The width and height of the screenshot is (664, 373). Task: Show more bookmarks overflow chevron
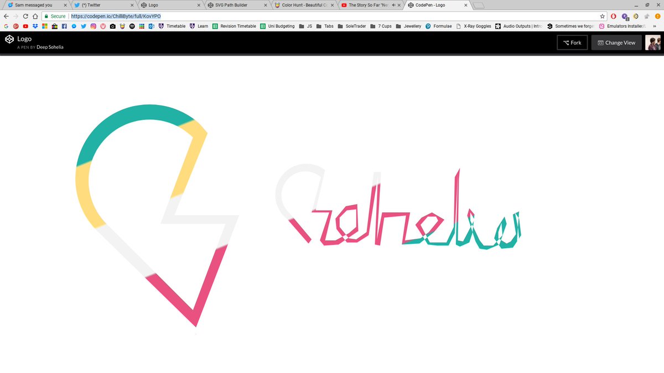pyautogui.click(x=655, y=26)
